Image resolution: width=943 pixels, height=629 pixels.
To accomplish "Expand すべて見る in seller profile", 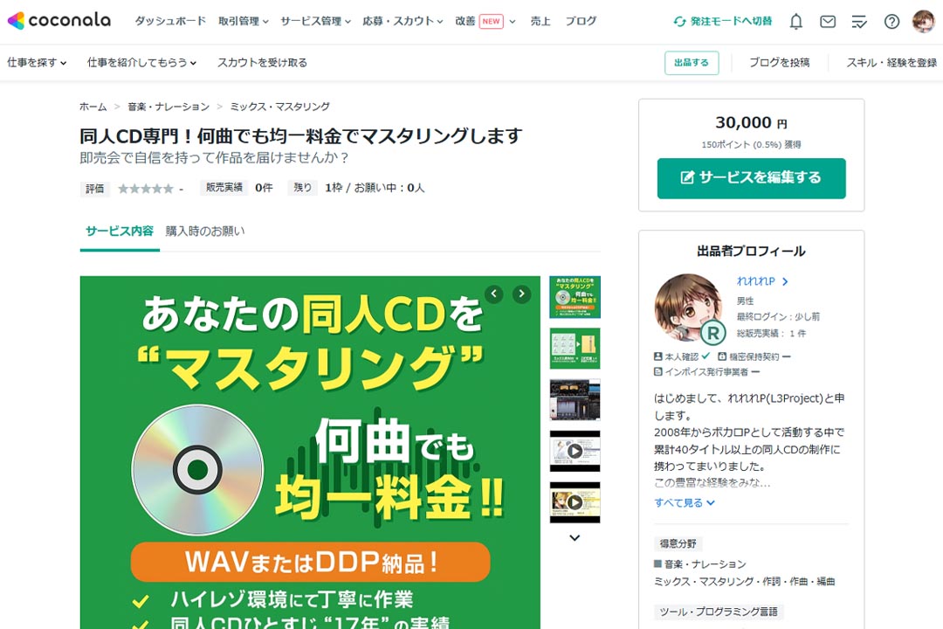I will 684,502.
